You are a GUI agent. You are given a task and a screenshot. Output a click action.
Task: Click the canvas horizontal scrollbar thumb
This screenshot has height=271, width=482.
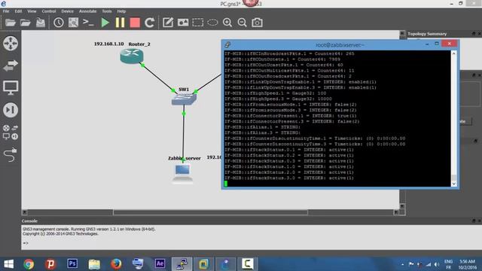tap(211, 212)
